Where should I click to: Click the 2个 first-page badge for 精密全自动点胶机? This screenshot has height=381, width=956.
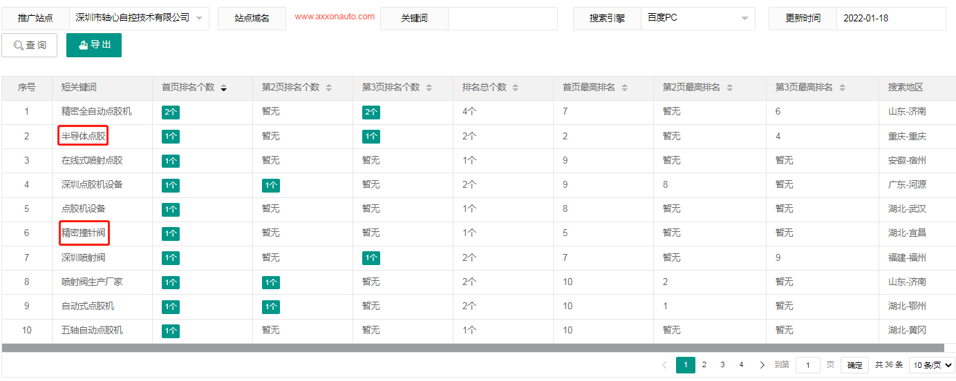coord(171,113)
